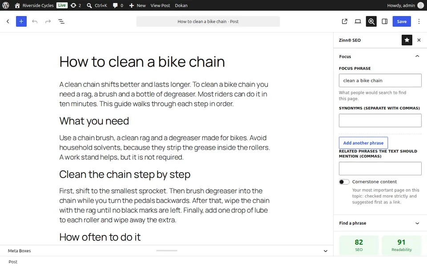427x267 pixels.
Task: Click Add another phrase
Action: (363, 143)
